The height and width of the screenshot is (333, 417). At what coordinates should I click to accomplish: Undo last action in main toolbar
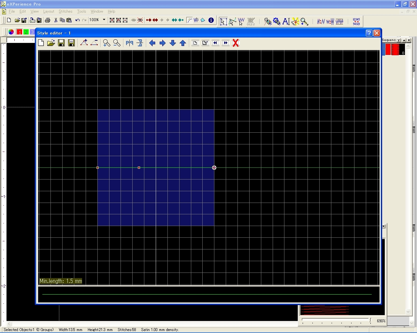point(78,20)
